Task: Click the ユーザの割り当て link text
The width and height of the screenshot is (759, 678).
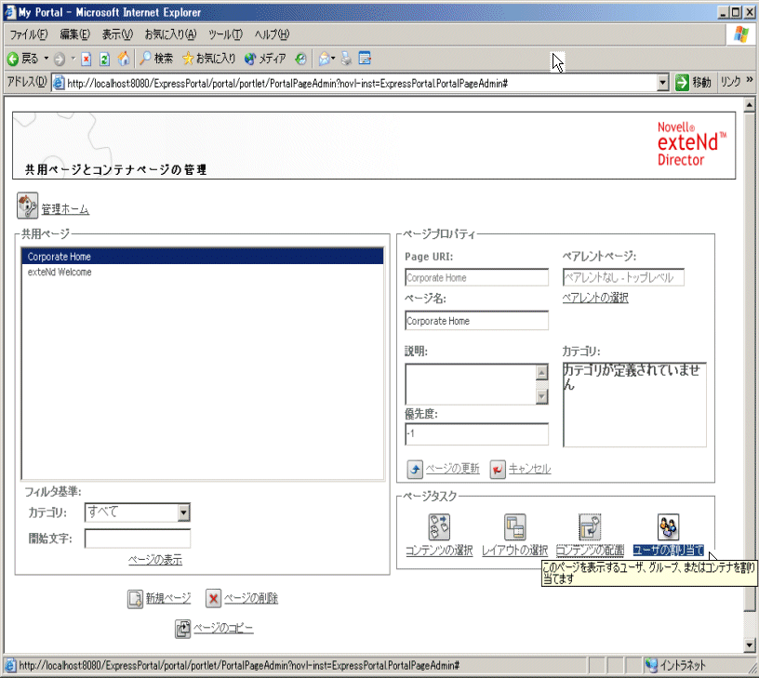Action: [669, 551]
